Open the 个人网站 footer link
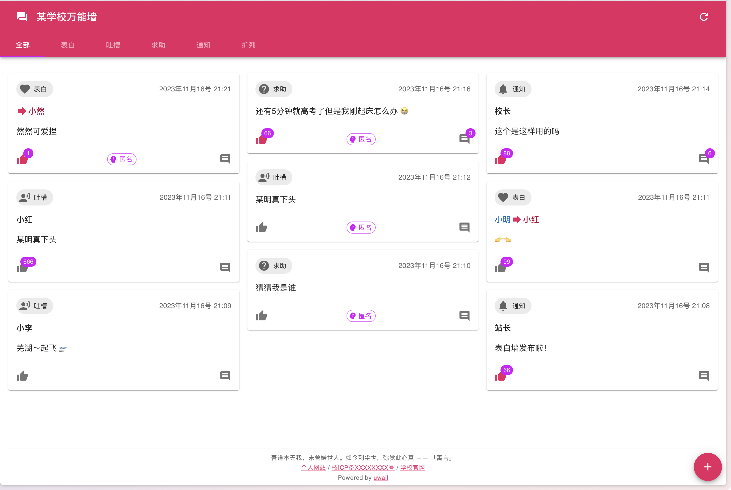Screen dimensions: 731x490 pos(313,467)
